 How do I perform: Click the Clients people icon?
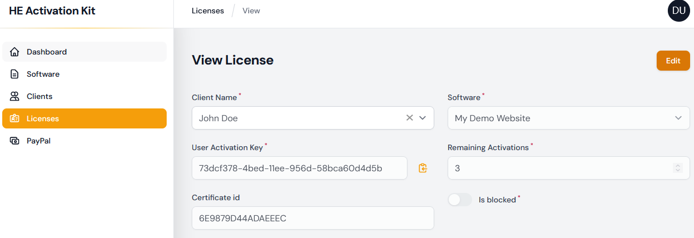pyautogui.click(x=15, y=96)
